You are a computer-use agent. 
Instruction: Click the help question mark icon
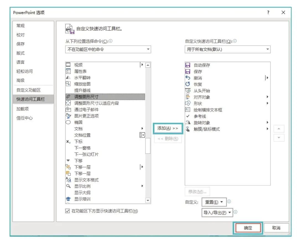(x=268, y=12)
